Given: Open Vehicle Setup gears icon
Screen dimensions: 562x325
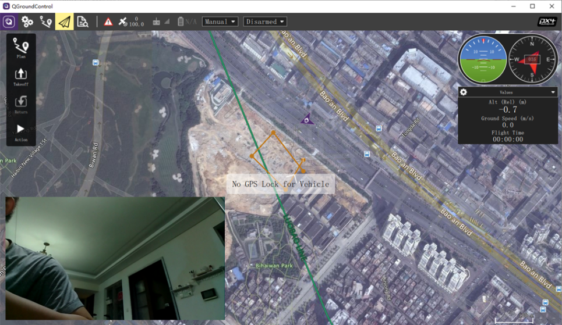Looking at the screenshot, I should [x=27, y=22].
